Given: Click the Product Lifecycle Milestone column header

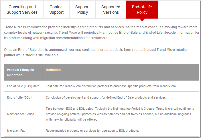Looking at the screenshot, I should click(x=23, y=72).
